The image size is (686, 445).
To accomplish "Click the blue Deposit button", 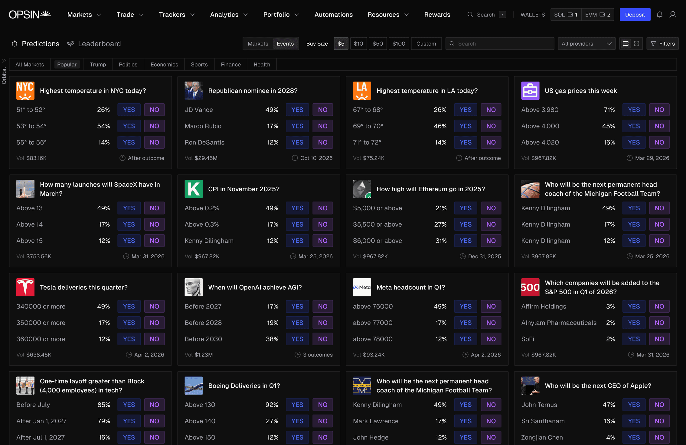I will tap(635, 15).
